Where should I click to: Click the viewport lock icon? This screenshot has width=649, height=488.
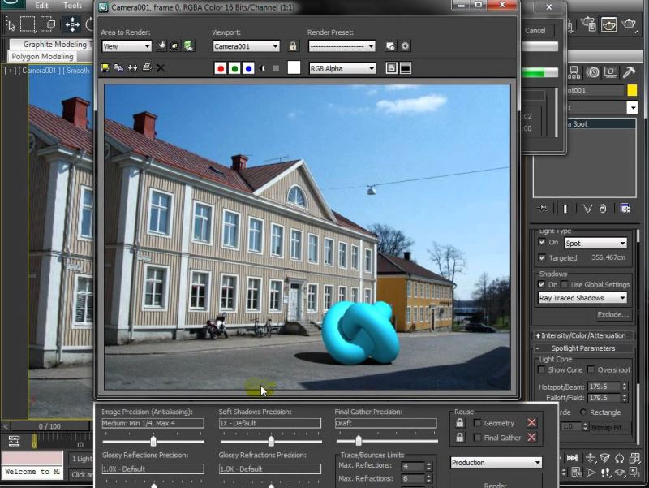(293, 46)
